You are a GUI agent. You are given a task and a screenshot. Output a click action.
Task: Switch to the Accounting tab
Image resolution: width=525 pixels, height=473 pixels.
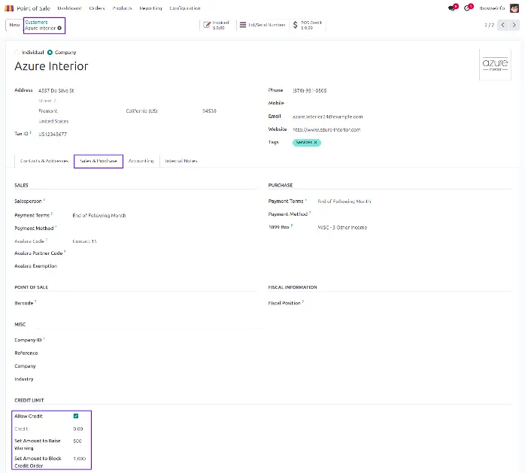click(x=141, y=161)
